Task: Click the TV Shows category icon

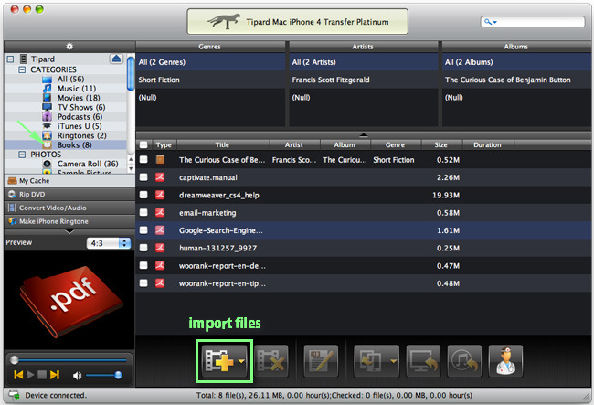Action: tap(47, 107)
